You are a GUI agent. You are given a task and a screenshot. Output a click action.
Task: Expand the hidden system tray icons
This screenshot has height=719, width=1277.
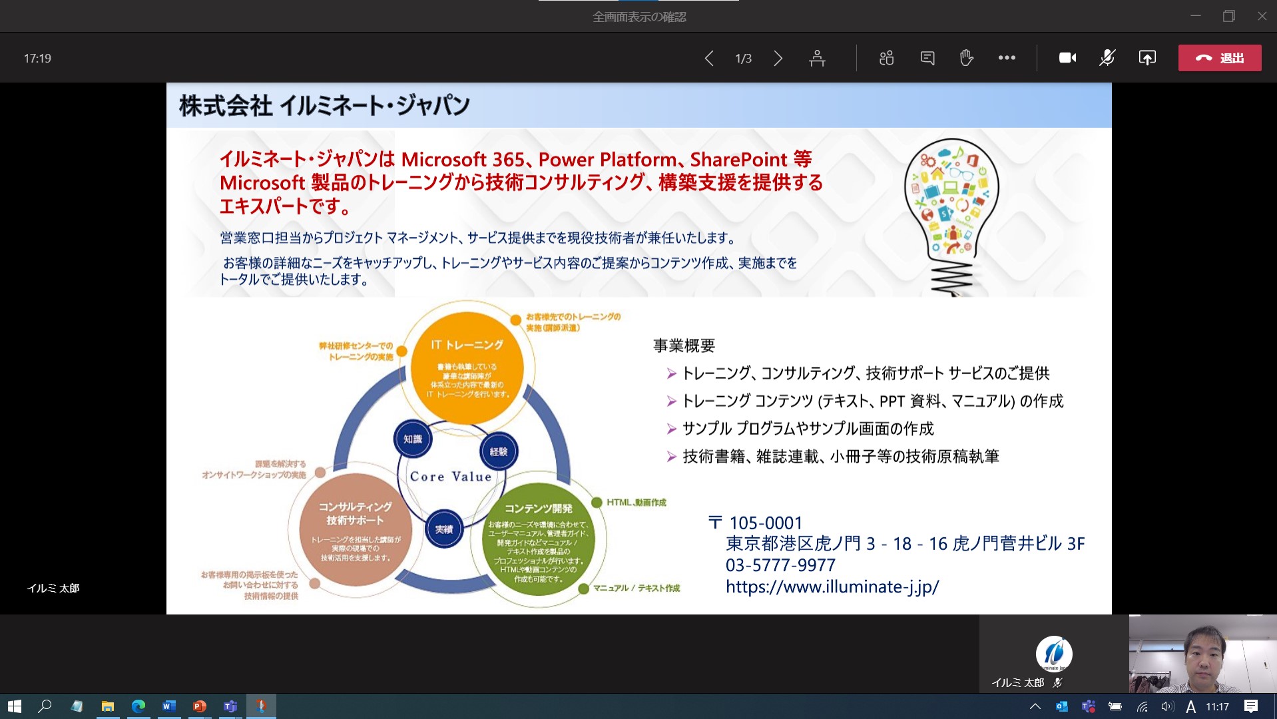(1035, 706)
